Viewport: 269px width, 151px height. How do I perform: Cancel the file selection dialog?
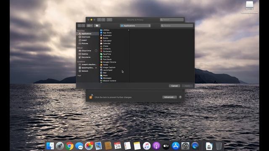pyautogui.click(x=174, y=86)
